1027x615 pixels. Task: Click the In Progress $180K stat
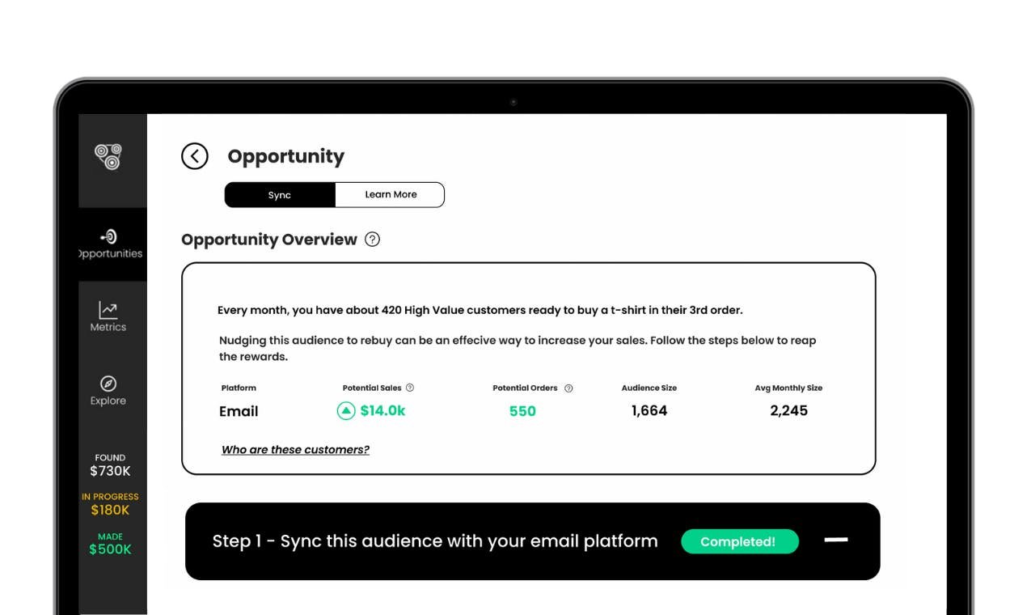[110, 504]
